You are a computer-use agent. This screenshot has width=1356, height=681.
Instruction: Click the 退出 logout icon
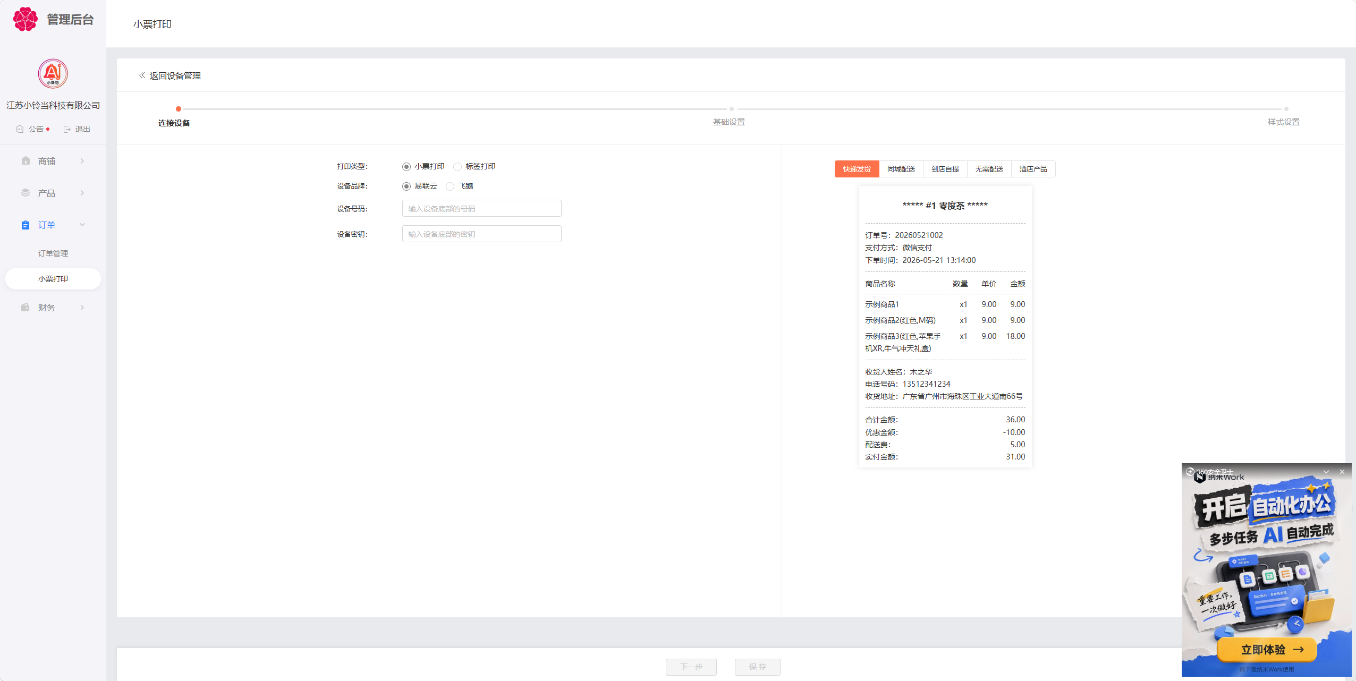(x=67, y=129)
